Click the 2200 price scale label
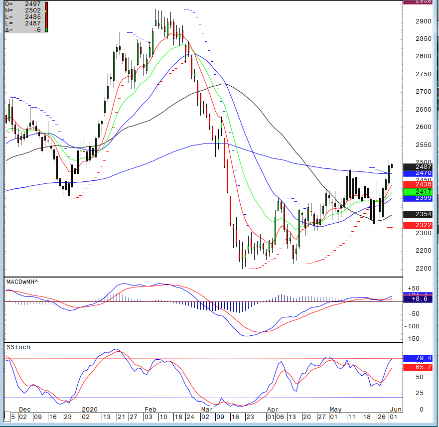 point(424,269)
